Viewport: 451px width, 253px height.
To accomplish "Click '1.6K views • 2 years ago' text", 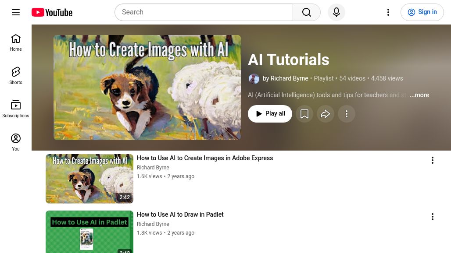I will pos(166,176).
